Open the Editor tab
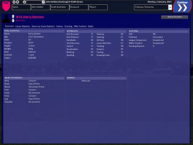 [91, 26]
